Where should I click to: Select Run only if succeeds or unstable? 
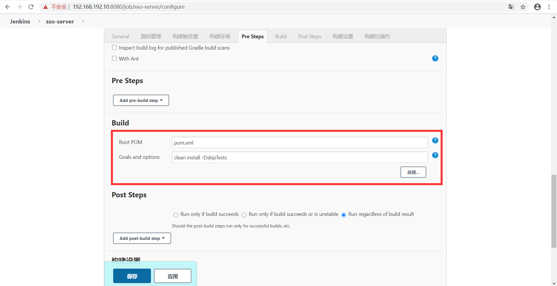pyautogui.click(x=244, y=215)
